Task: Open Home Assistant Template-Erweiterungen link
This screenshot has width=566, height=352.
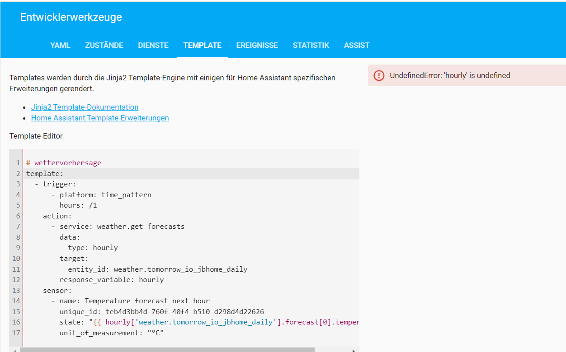Action: (x=100, y=118)
